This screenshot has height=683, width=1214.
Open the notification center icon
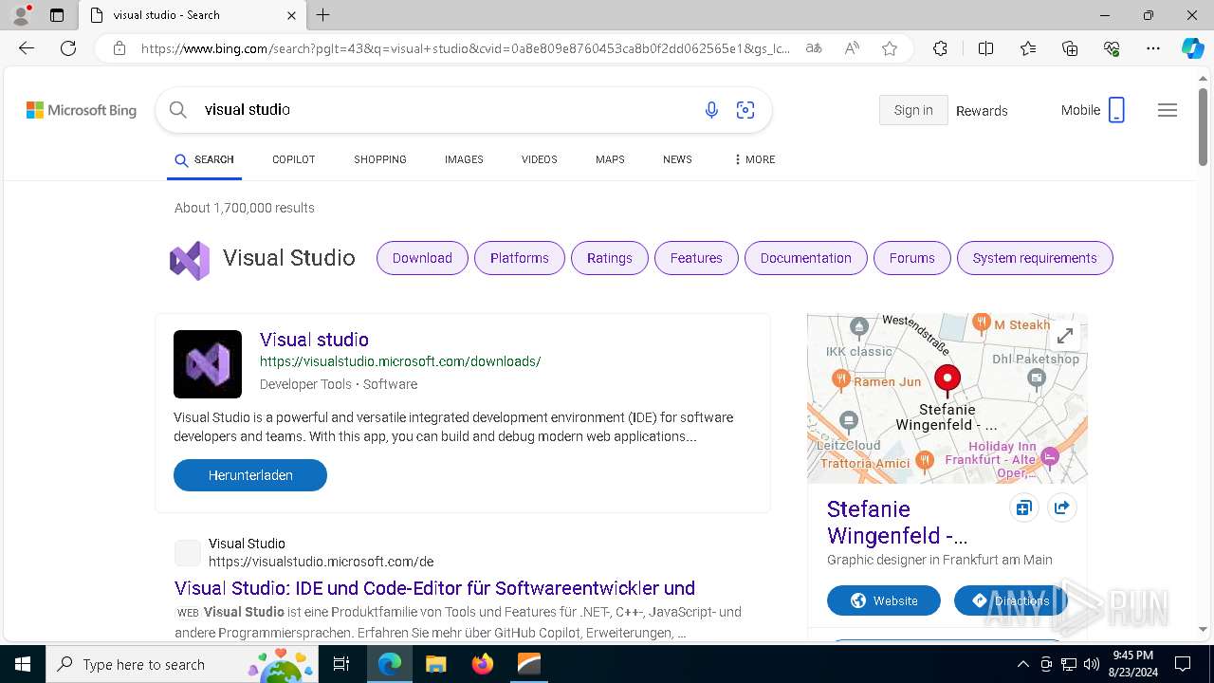pyautogui.click(x=1183, y=664)
